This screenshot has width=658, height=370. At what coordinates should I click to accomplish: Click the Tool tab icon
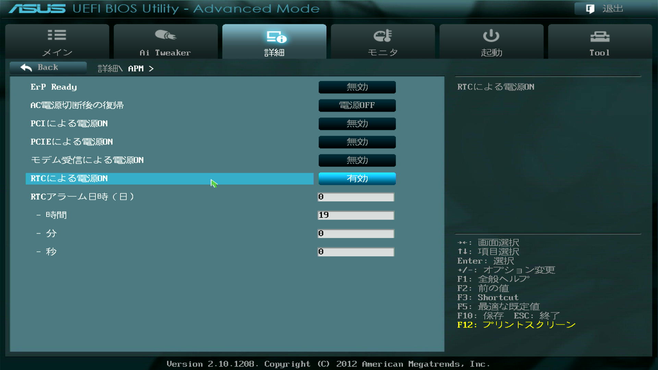(600, 36)
